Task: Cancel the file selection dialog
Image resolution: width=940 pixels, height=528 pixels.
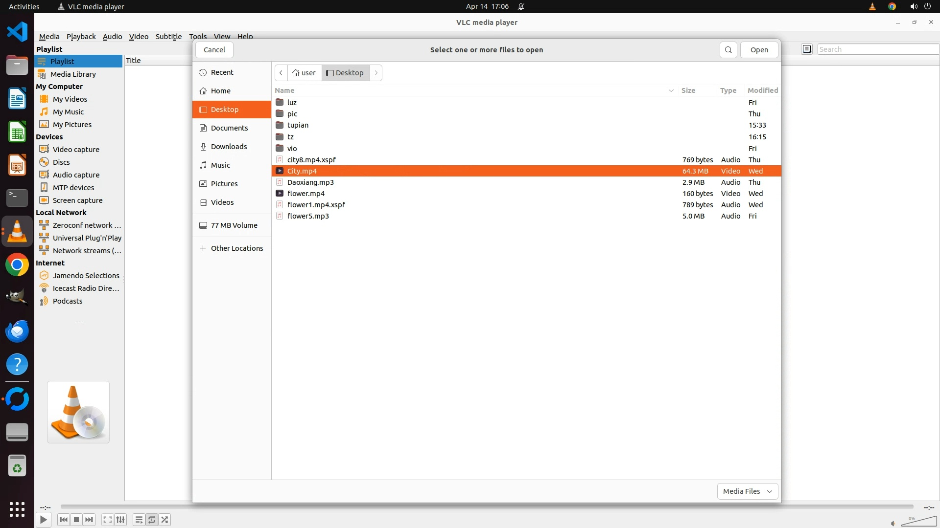Action: [x=214, y=50]
